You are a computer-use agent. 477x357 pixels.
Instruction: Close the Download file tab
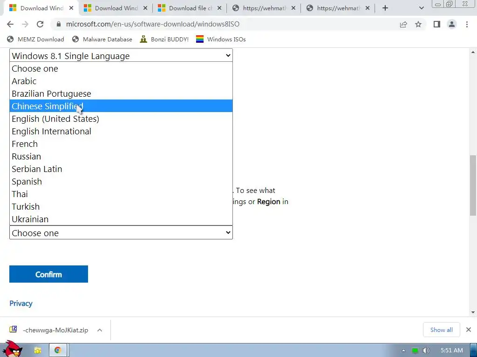coord(219,8)
